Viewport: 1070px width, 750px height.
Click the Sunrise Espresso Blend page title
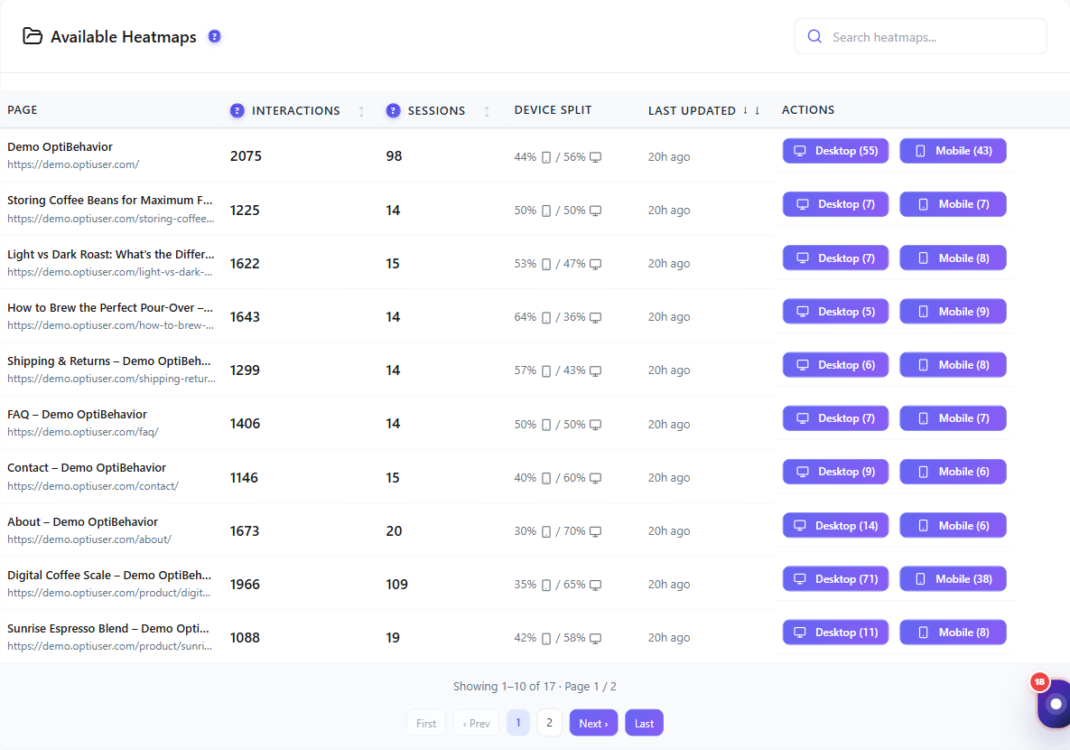click(x=107, y=628)
